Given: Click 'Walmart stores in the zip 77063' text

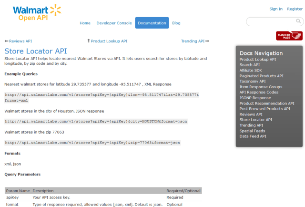Looking at the screenshot, I should (x=34, y=132).
